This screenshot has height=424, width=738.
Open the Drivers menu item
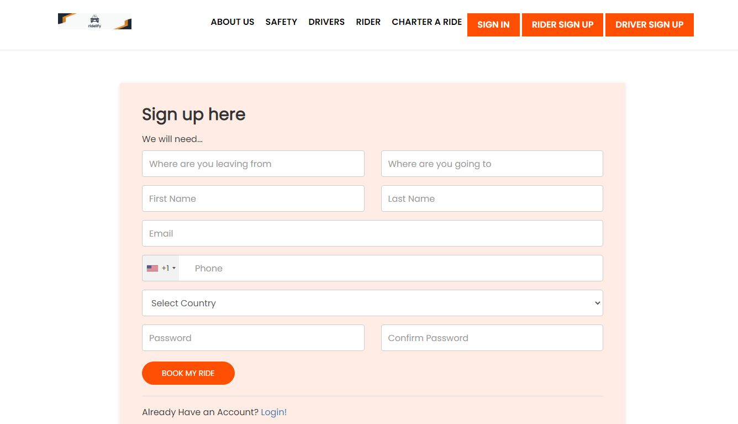click(x=326, y=22)
